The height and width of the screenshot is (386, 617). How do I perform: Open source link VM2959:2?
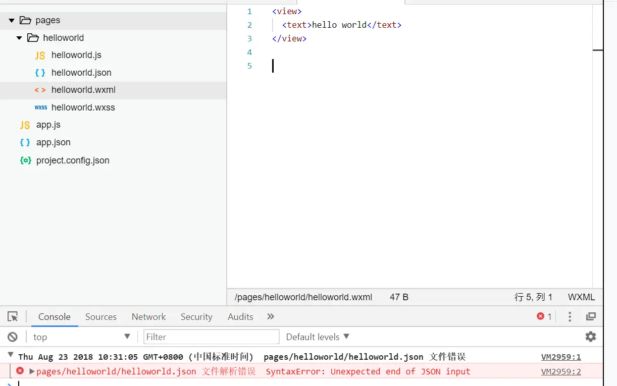[x=561, y=371]
